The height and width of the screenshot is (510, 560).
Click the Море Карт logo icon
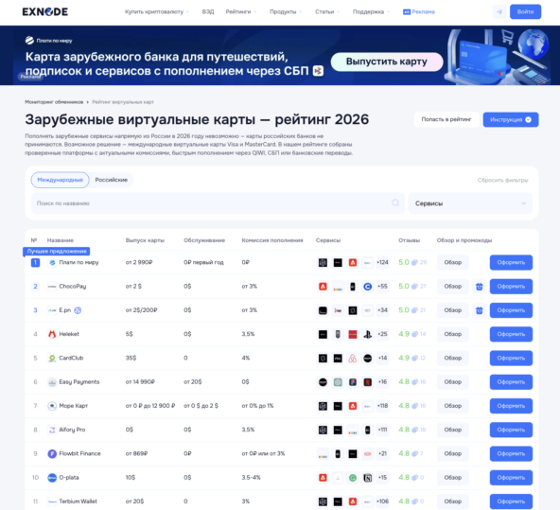(52, 406)
